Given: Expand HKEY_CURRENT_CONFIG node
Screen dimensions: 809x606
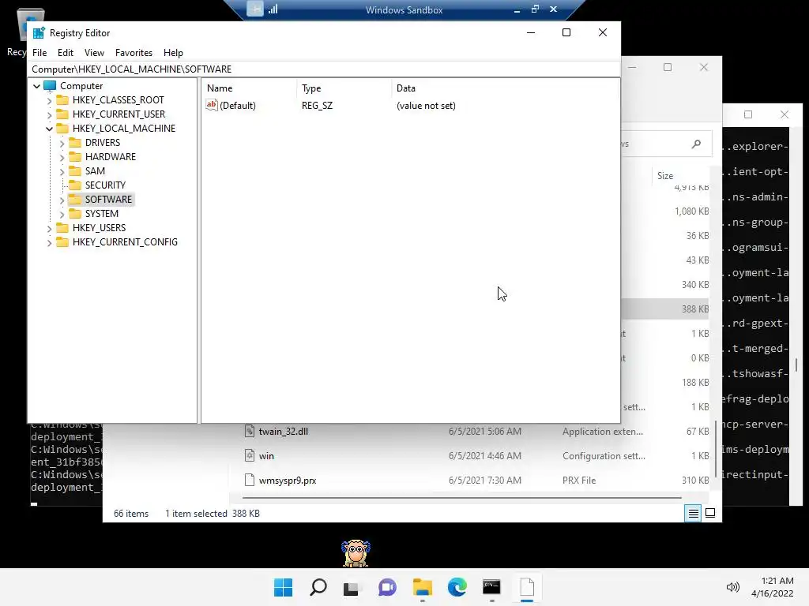Looking at the screenshot, I should 50,242.
